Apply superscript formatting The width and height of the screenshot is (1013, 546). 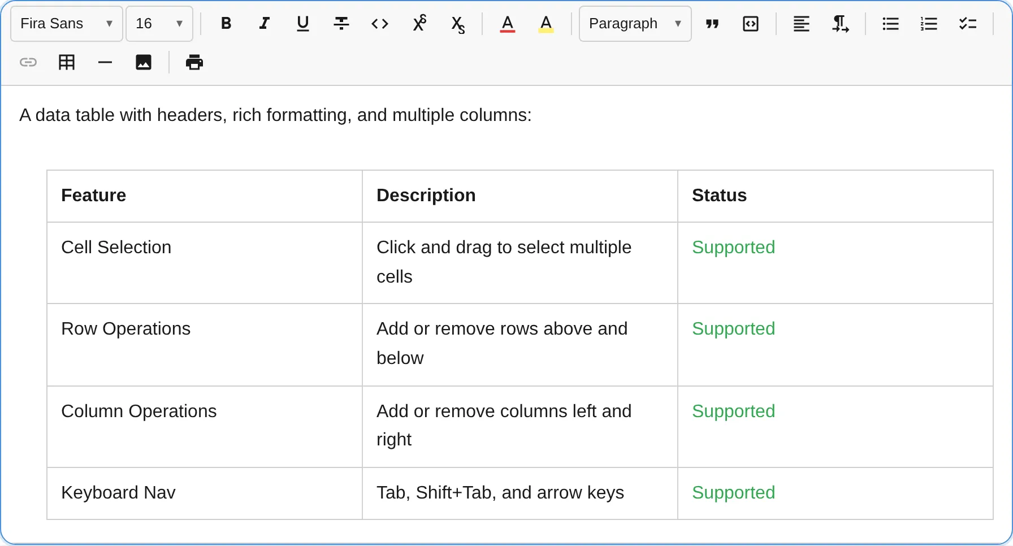pyautogui.click(x=419, y=24)
